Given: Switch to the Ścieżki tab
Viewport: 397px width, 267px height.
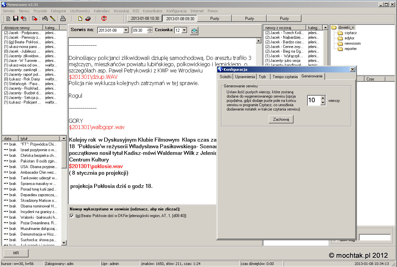Looking at the screenshot, I should pyautogui.click(x=225, y=77).
